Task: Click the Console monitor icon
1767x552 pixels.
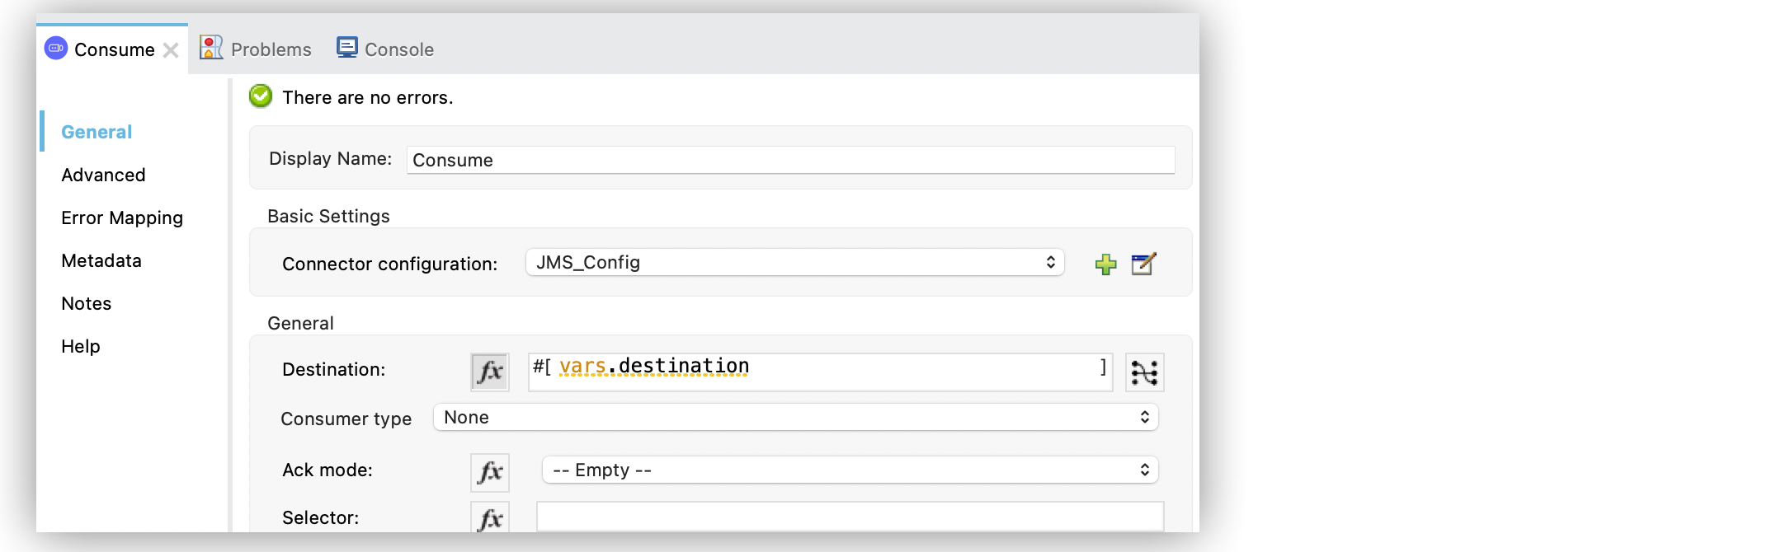Action: [x=347, y=48]
